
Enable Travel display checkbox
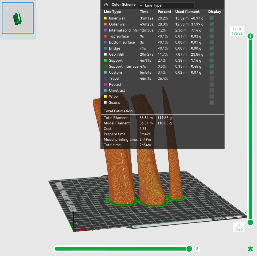212,79
